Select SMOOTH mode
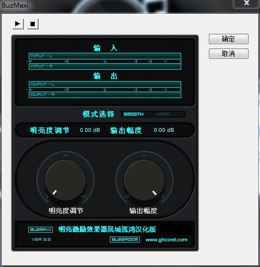This screenshot has width=260, height=267. click(x=137, y=114)
